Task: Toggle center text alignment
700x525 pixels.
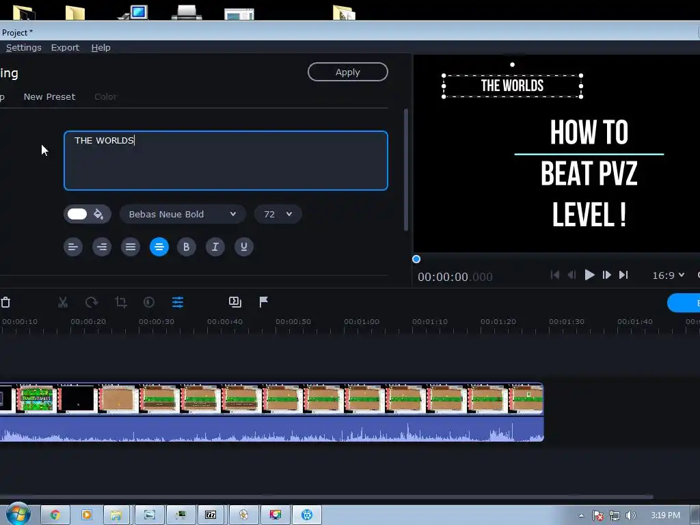Action: pos(159,247)
